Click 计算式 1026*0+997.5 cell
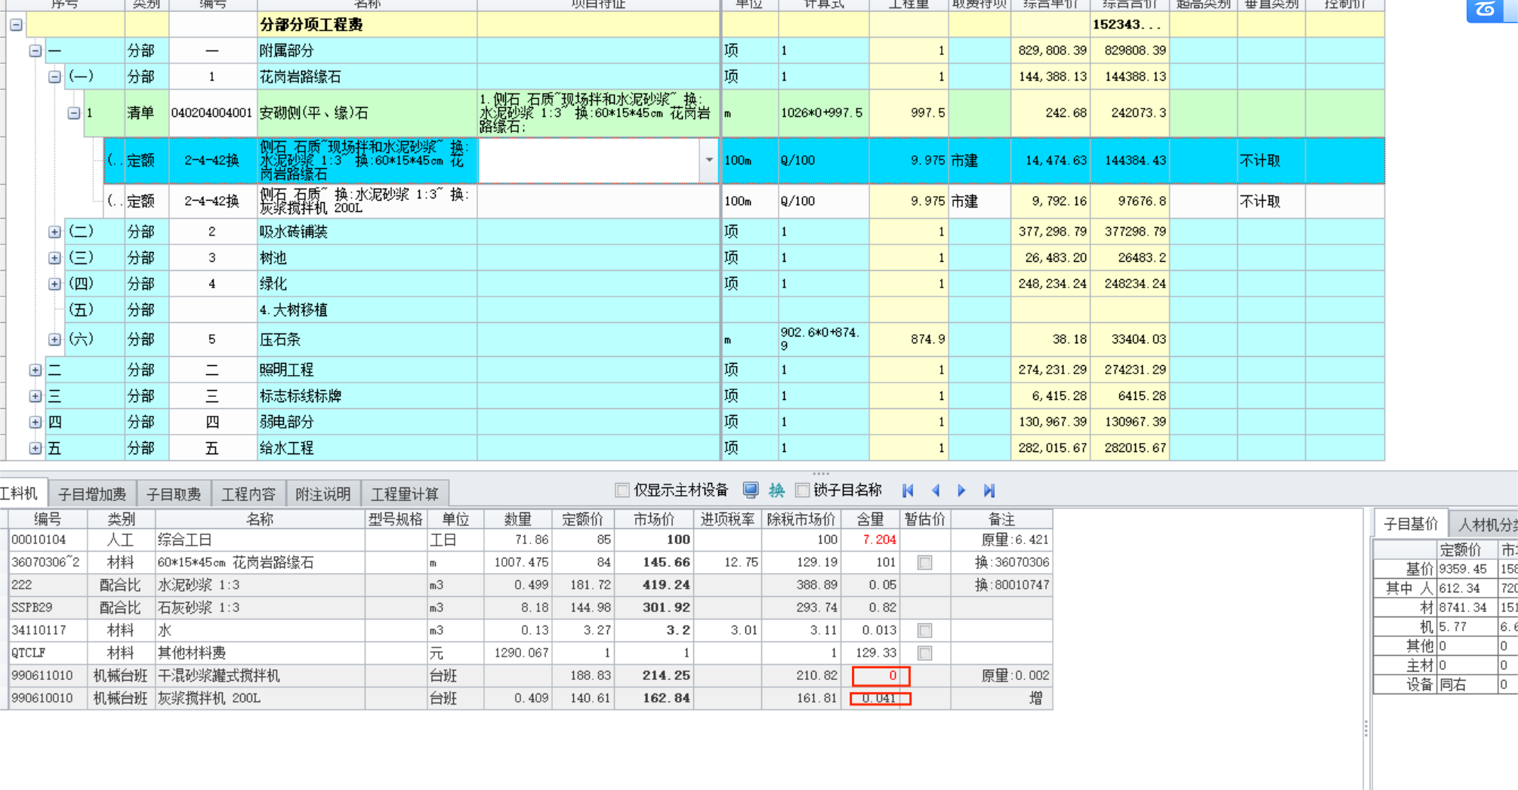The width and height of the screenshot is (1518, 790). [x=822, y=113]
